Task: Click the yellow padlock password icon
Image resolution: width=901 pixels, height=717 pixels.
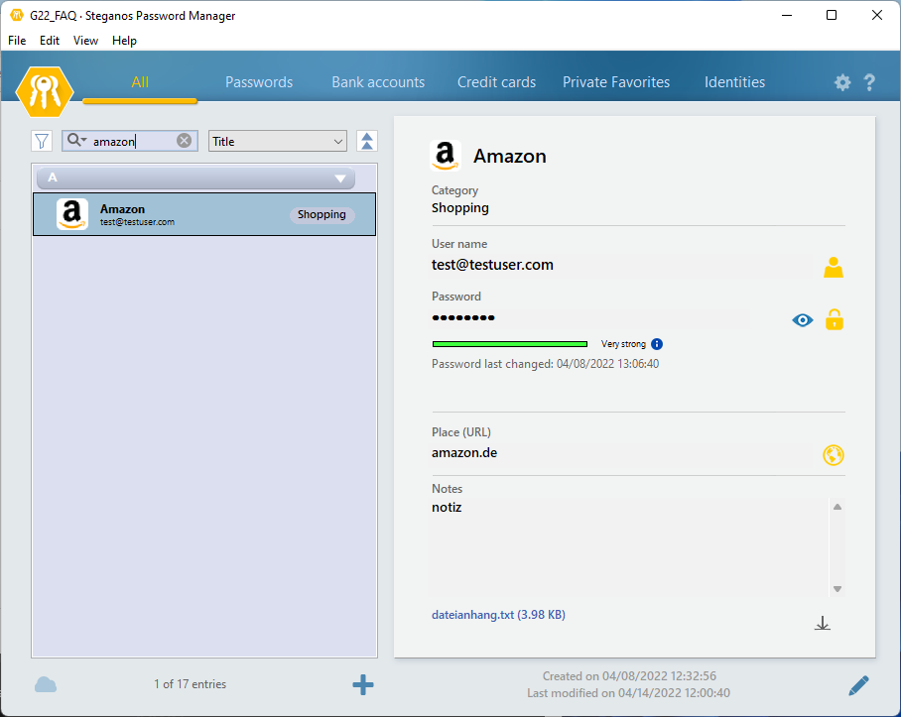Action: pyautogui.click(x=835, y=319)
